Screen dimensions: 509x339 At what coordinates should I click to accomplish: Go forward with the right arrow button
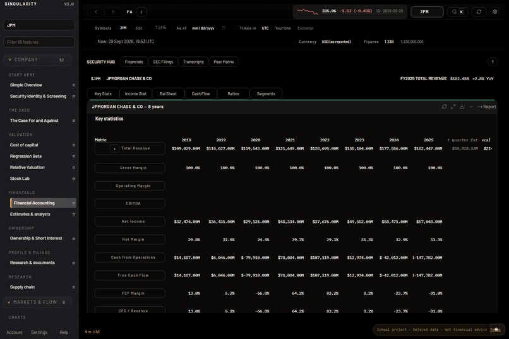113,11
